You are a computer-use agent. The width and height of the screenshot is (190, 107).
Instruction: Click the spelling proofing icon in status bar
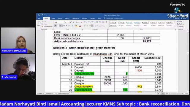pyautogui.click(x=56, y=93)
